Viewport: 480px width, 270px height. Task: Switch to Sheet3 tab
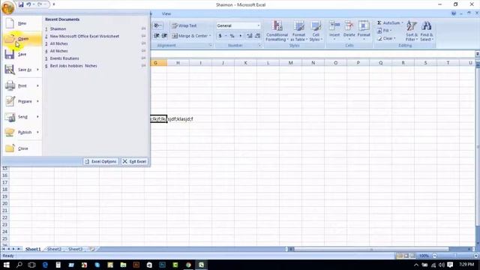click(75, 249)
